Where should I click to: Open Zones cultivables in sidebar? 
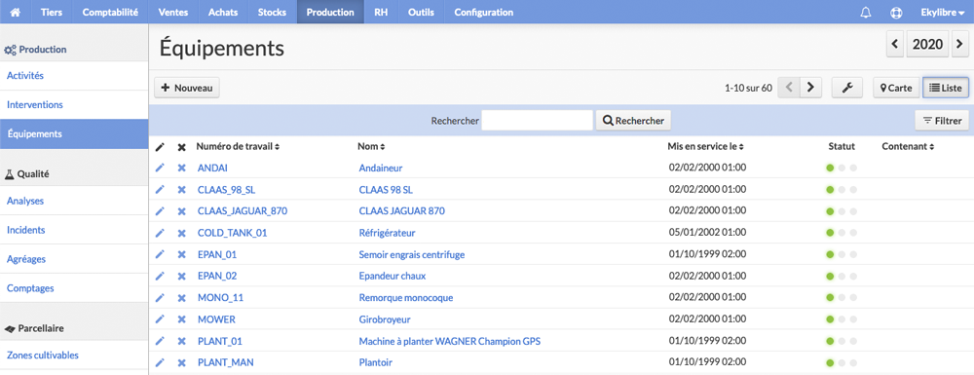point(74,356)
